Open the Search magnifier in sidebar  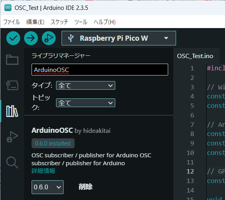click(x=12, y=162)
